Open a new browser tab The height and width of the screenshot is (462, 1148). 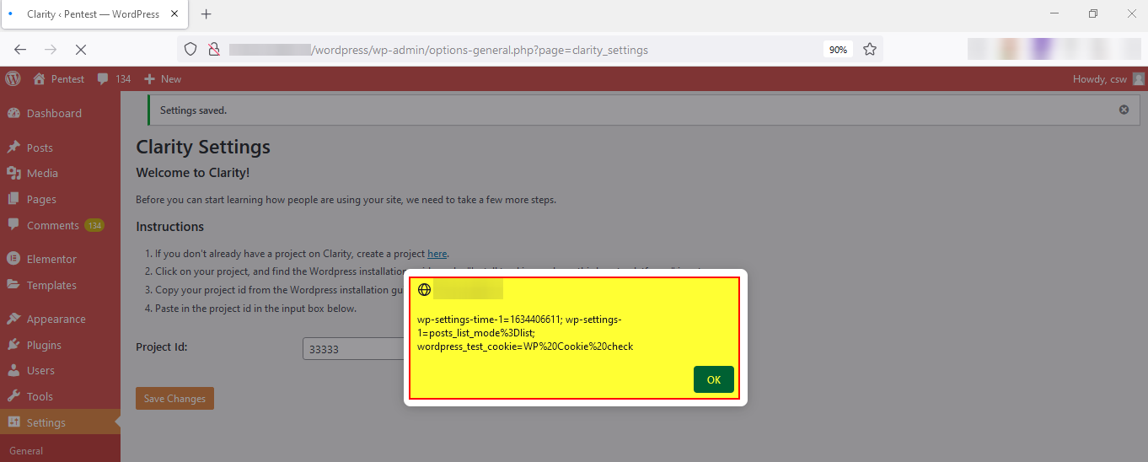(207, 14)
